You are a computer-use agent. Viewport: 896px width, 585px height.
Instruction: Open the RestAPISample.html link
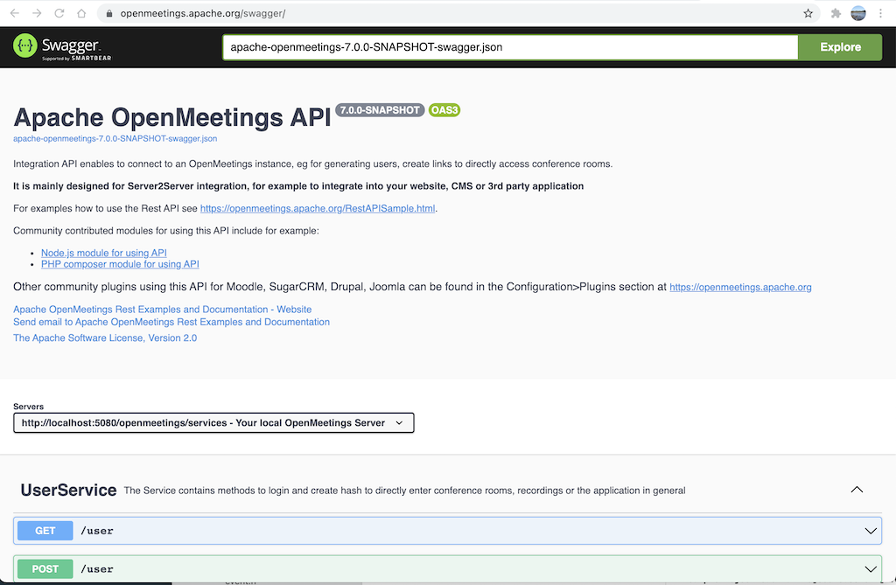click(318, 208)
